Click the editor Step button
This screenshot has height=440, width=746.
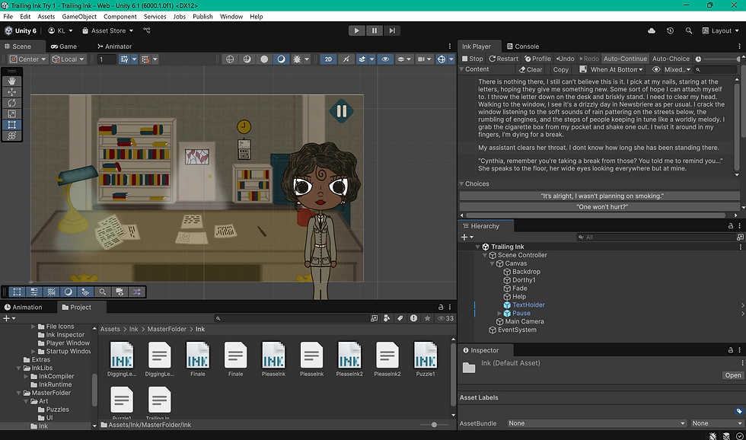pos(391,30)
